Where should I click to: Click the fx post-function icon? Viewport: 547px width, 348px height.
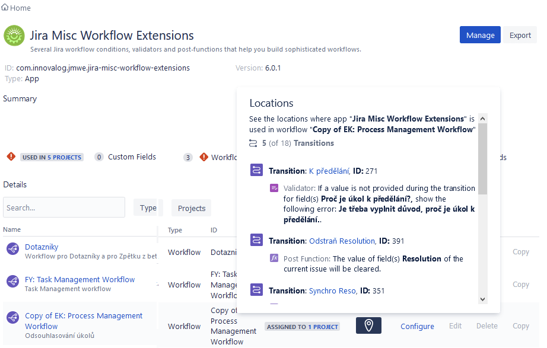(x=274, y=257)
